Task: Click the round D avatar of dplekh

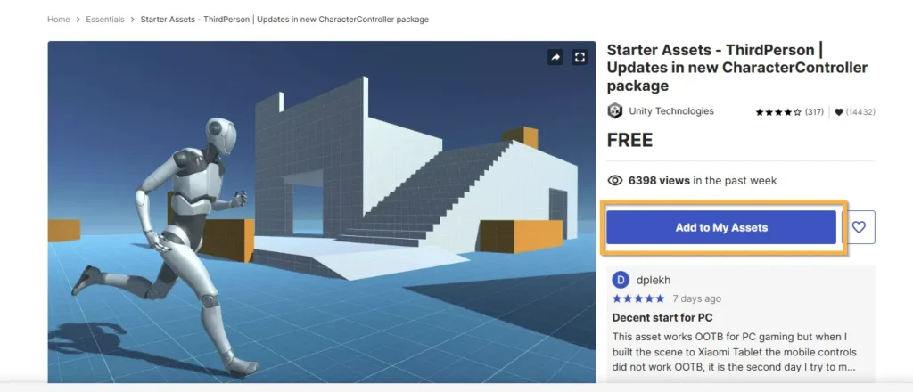Action: pyautogui.click(x=621, y=281)
